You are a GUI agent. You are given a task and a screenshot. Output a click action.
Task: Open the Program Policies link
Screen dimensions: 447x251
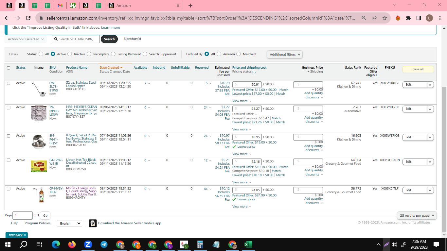(38, 223)
